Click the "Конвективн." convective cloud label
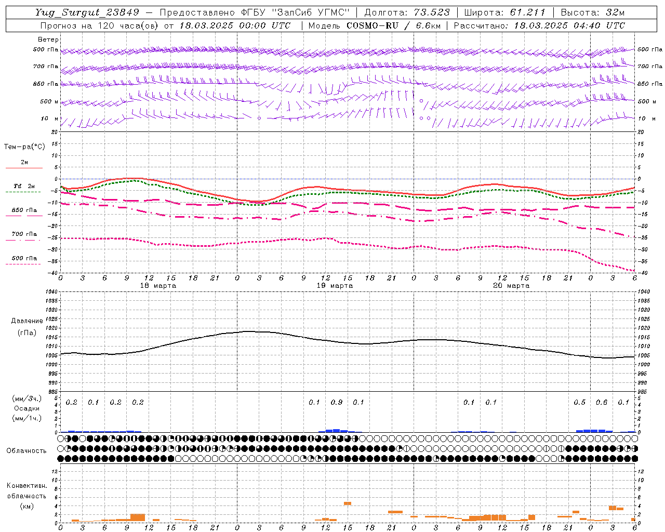The width and height of the screenshot is (665, 532). point(26,486)
